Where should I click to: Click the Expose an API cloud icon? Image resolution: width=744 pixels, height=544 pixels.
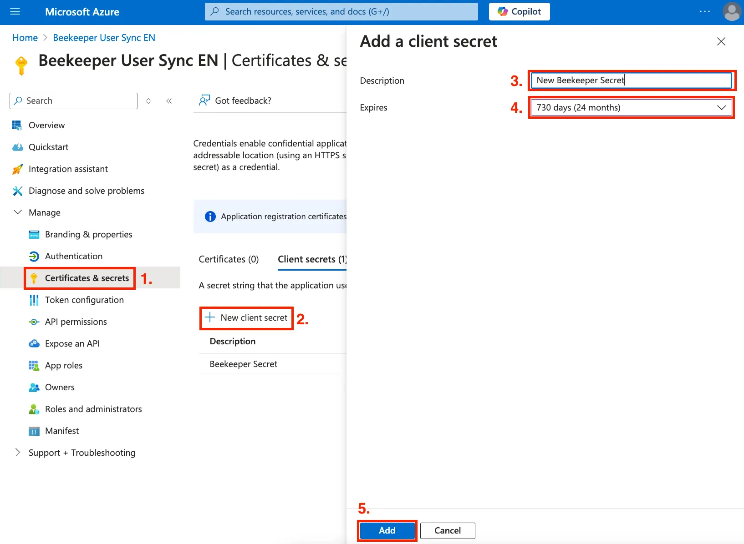click(x=34, y=344)
